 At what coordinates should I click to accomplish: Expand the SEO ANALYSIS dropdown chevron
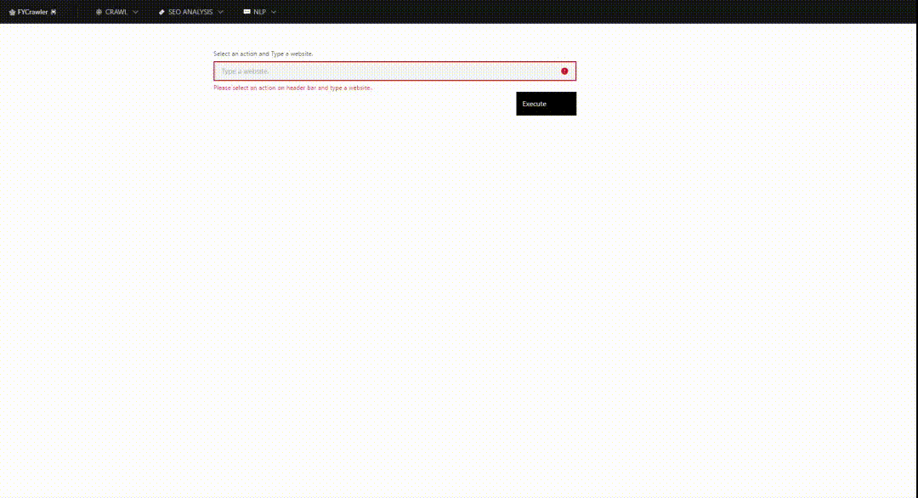point(221,12)
